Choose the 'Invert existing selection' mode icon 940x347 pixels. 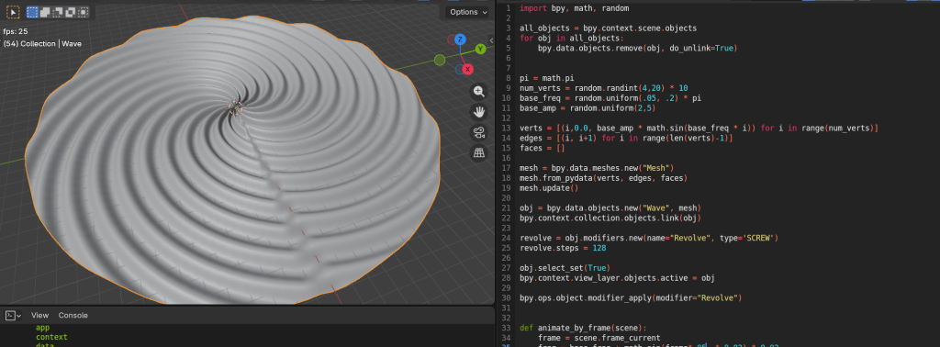(x=71, y=12)
